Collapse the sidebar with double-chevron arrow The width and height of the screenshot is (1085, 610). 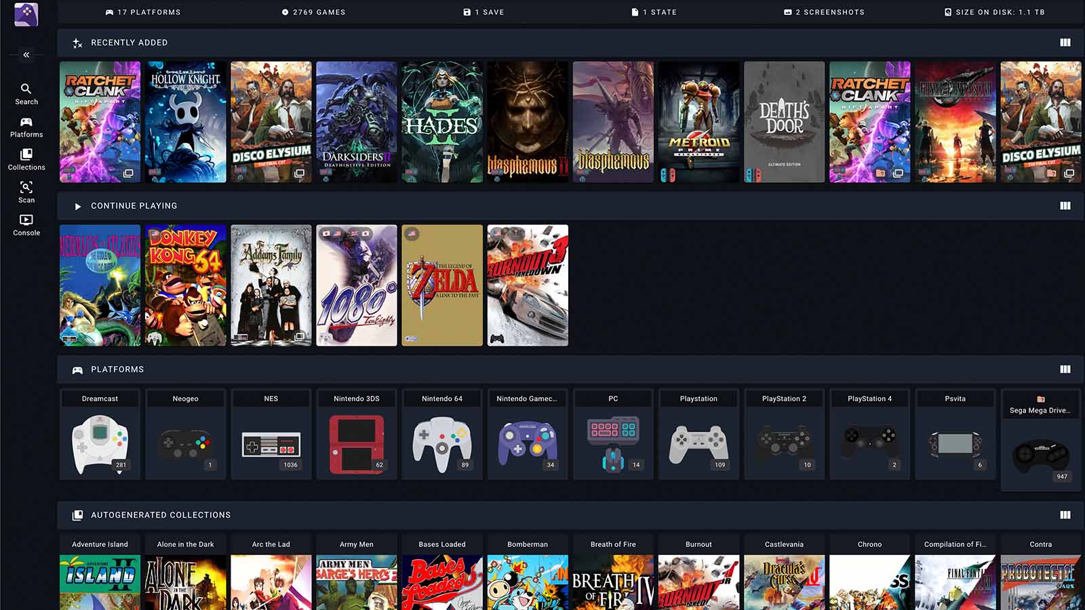coord(26,55)
